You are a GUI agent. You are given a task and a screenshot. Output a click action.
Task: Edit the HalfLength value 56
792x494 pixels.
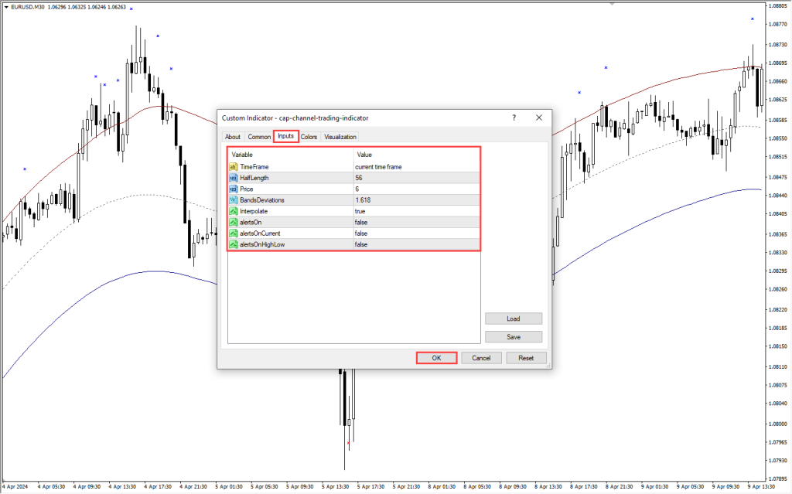(417, 178)
